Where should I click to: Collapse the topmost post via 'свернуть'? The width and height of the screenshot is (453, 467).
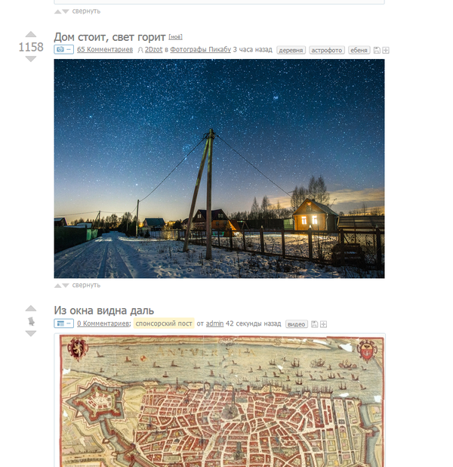coord(86,11)
